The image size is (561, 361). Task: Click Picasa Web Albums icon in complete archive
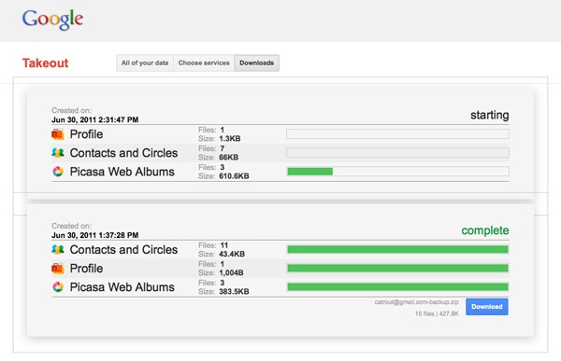coord(58,286)
